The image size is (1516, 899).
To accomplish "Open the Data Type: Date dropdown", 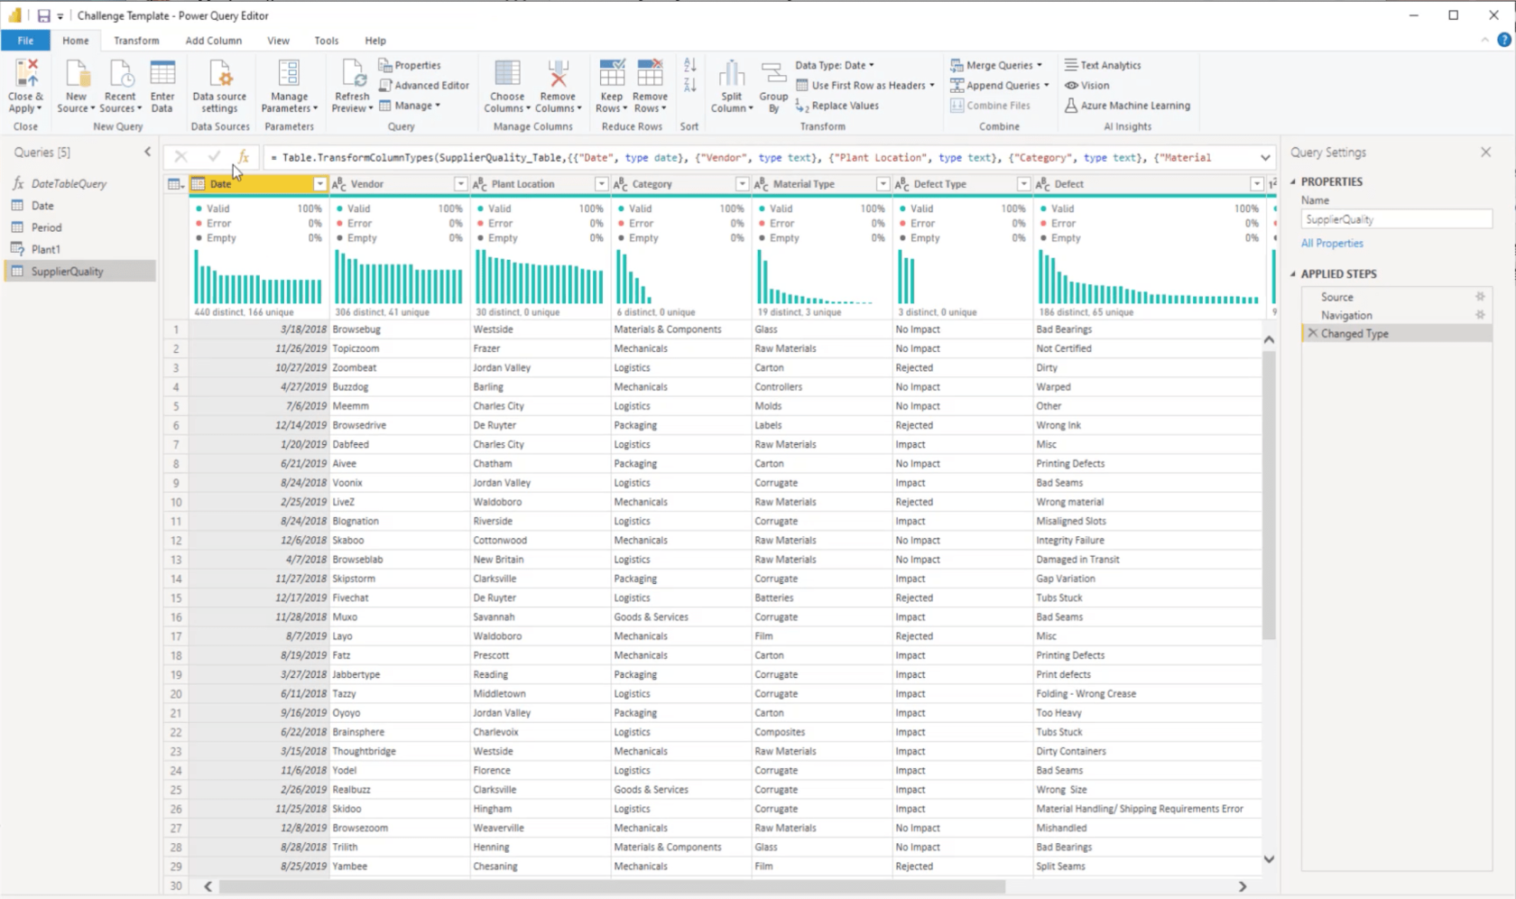I will tap(835, 65).
